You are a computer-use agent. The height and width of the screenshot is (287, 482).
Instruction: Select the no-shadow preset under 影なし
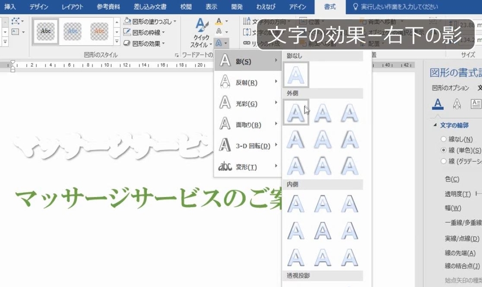(x=296, y=75)
